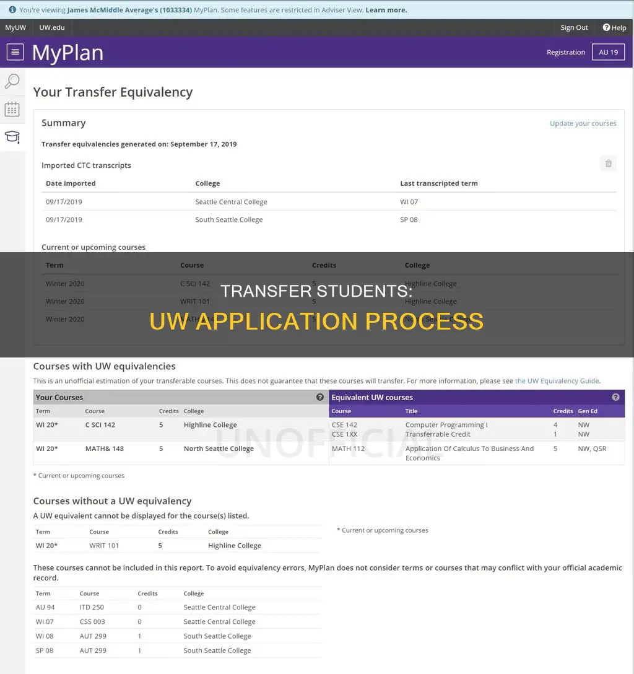Select the South Seattle College transcript row
Image resolution: width=634 pixels, height=674 pixels.
coord(329,220)
